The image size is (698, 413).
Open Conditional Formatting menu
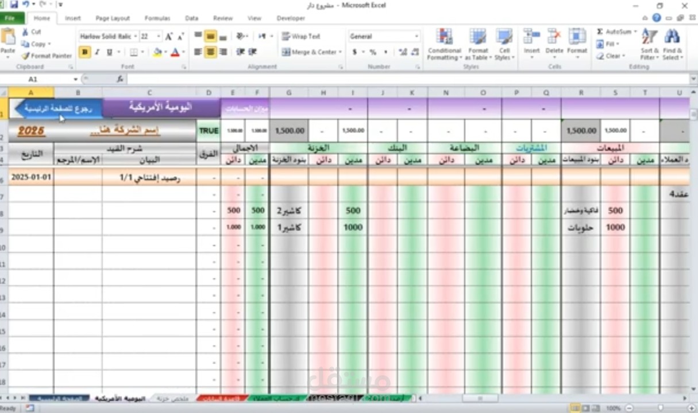[x=444, y=44]
